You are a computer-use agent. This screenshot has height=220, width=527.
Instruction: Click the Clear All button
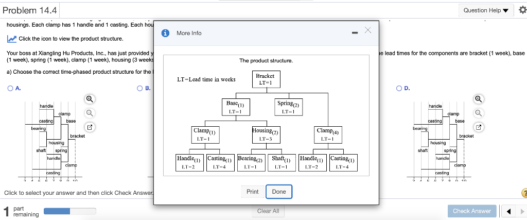pos(268,211)
